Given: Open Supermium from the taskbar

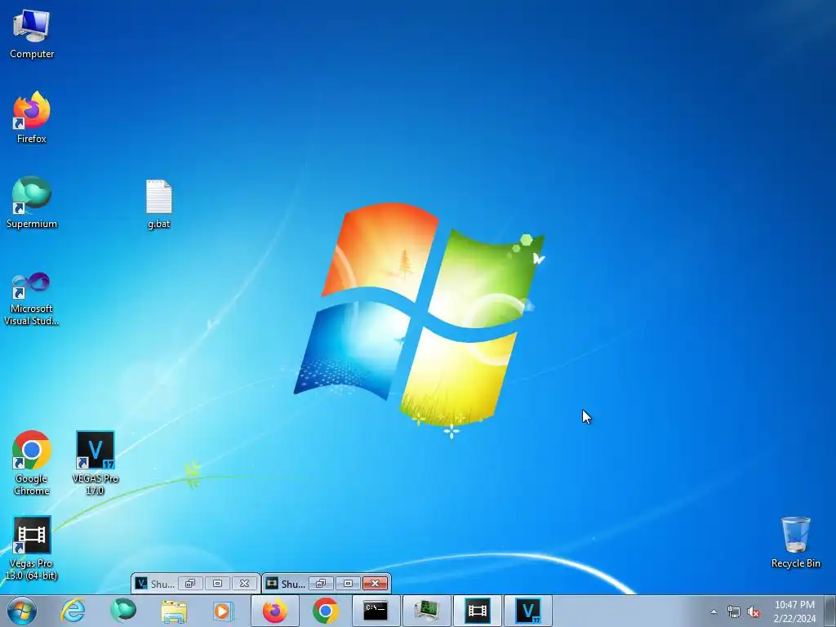Looking at the screenshot, I should 123,611.
